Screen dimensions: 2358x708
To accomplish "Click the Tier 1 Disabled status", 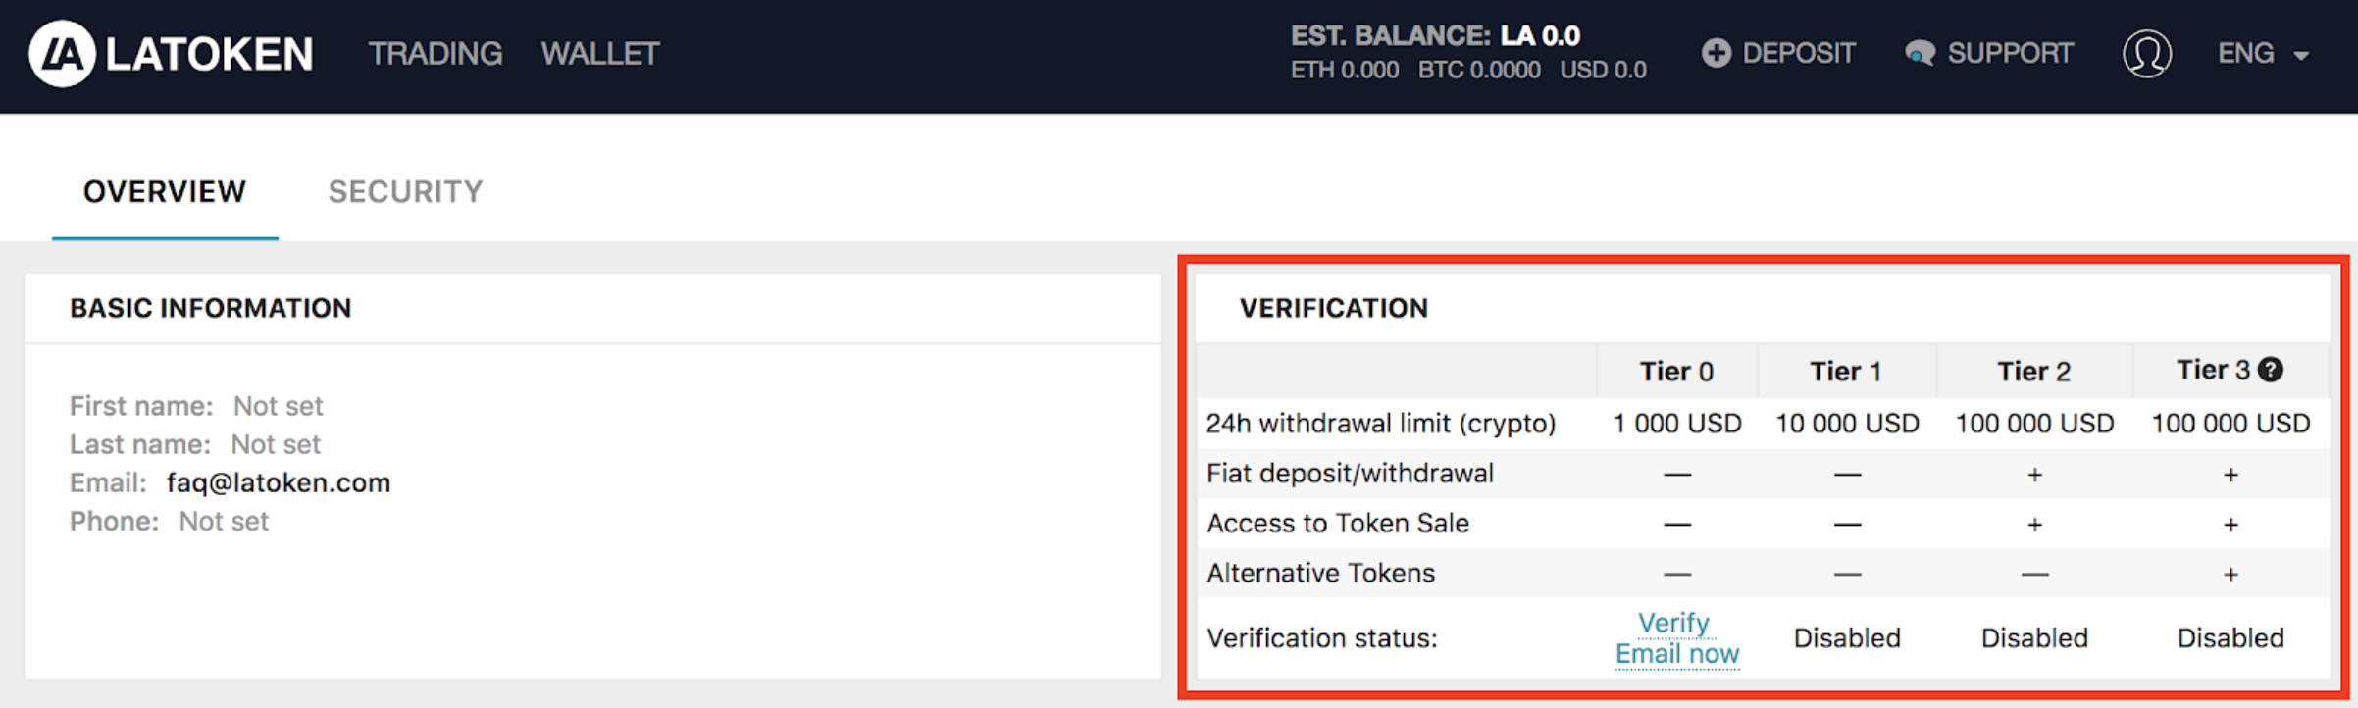I will point(1847,638).
